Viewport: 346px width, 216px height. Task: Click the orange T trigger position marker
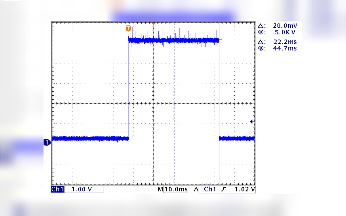128,28
